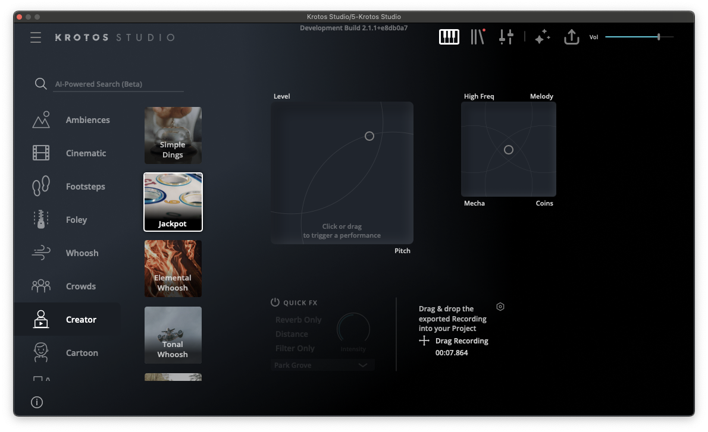Screen dimensions: 708x432
Task: Choose the Distance effect
Action: 292,334
